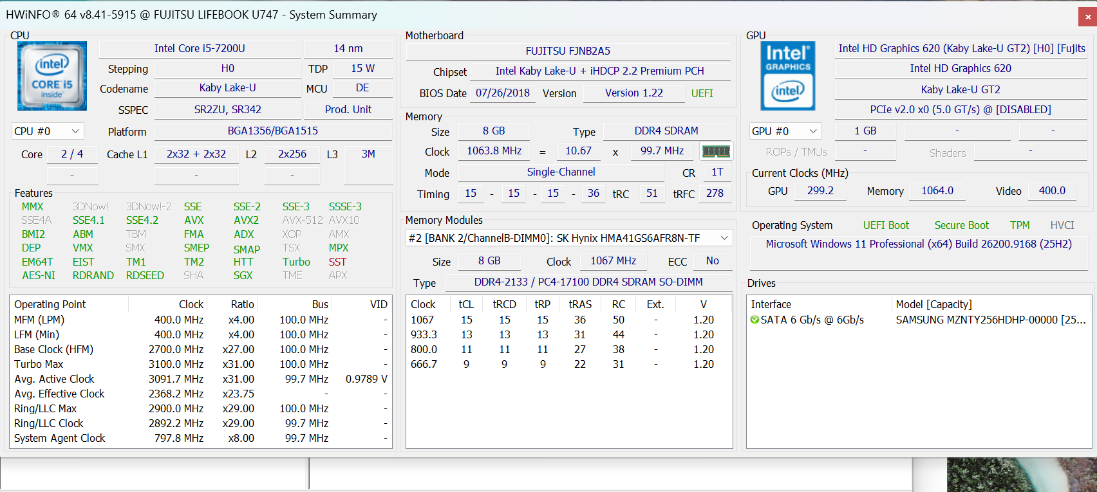This screenshot has height=492, width=1097.
Task: Expand the memory module bank dropdown
Action: tap(569, 238)
